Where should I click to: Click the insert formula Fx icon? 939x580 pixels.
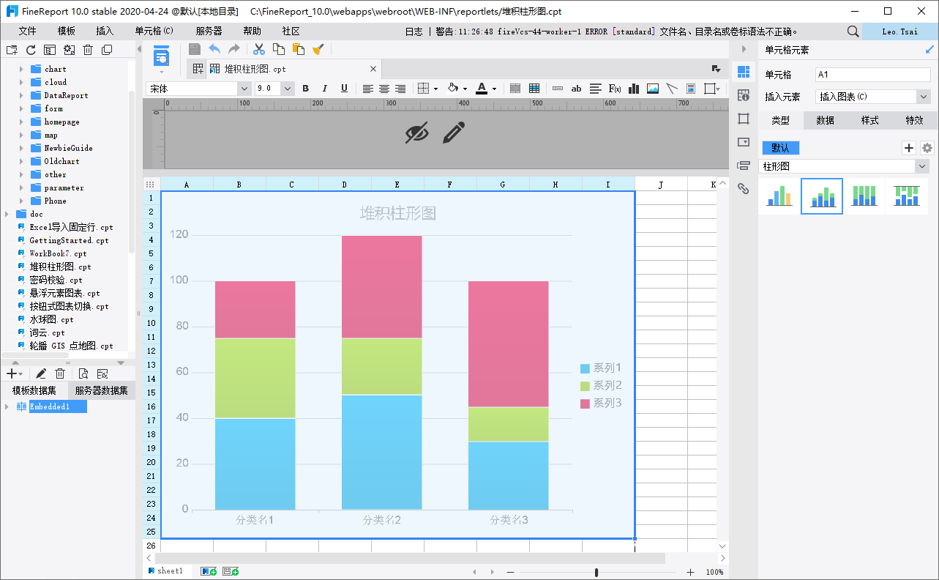click(615, 89)
